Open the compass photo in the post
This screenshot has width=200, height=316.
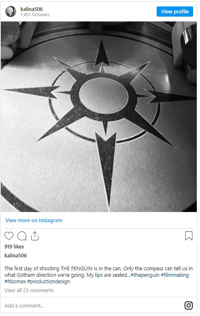point(99,117)
